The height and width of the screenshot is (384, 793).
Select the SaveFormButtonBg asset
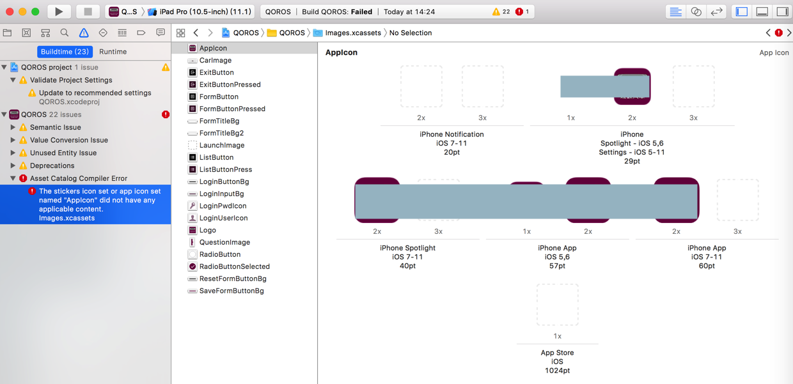[x=245, y=291]
